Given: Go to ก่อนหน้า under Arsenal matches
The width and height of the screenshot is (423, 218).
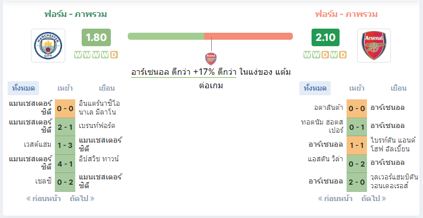Looking at the screenshot, I should pos(335,199).
